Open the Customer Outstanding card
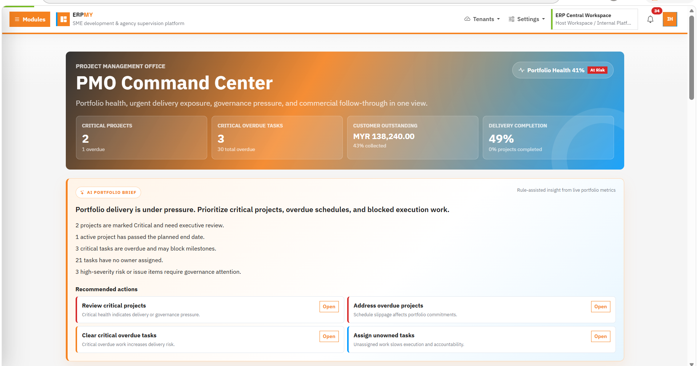 point(413,138)
